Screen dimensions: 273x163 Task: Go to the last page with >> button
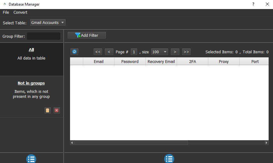(186, 52)
